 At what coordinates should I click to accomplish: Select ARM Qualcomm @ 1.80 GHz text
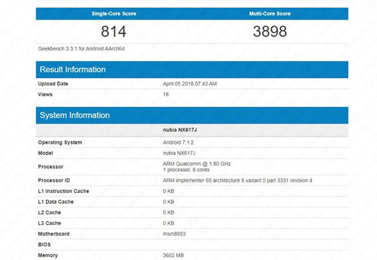coord(197,164)
